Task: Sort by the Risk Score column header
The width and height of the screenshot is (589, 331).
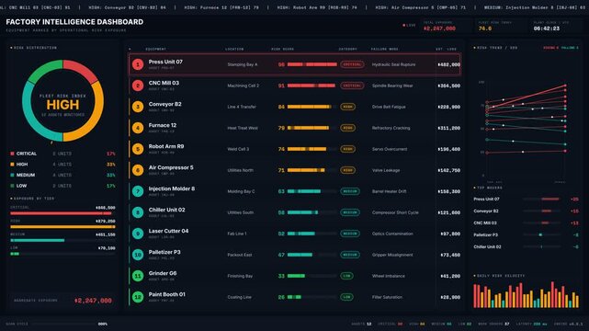Action: [x=283, y=50]
